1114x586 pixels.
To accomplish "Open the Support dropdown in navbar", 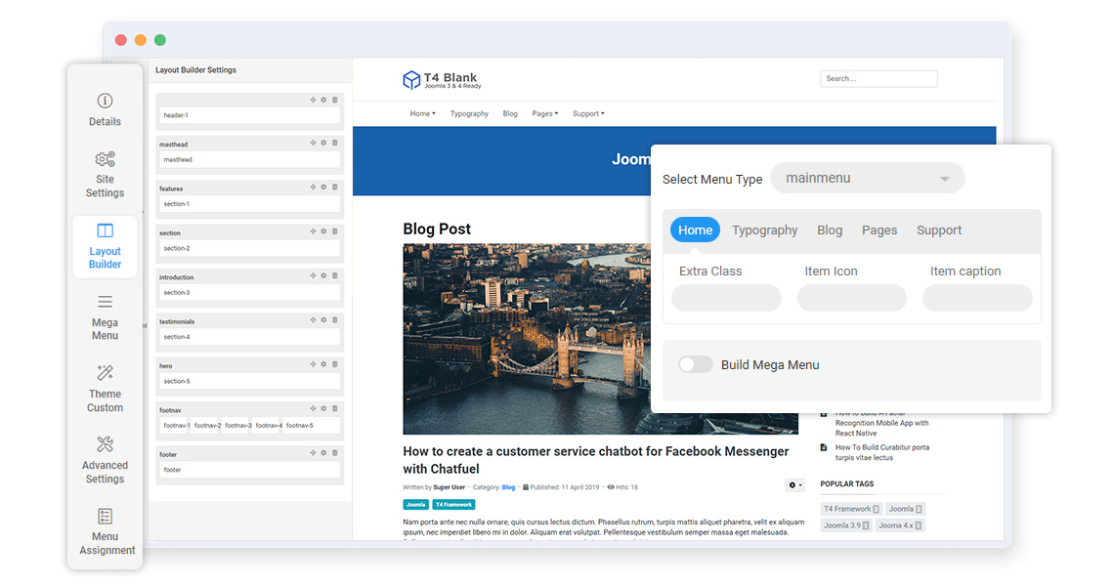I will pyautogui.click(x=588, y=114).
